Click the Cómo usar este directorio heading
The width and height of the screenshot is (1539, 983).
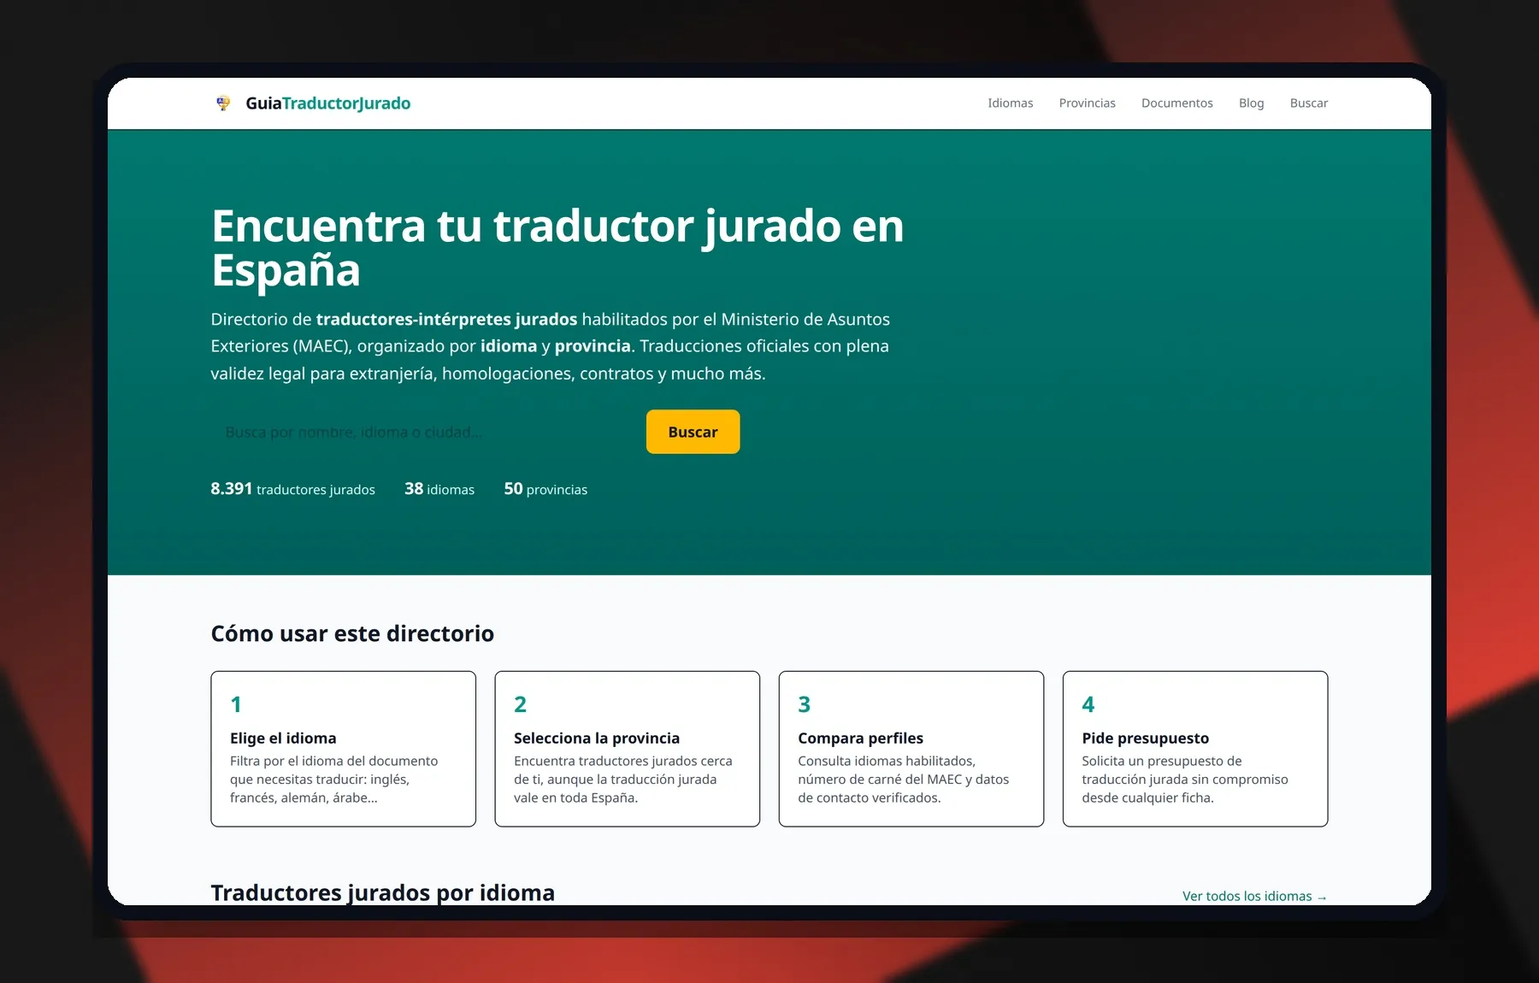coord(352,633)
